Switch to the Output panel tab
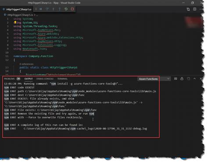Screen dimensions: 208x163 29,79
